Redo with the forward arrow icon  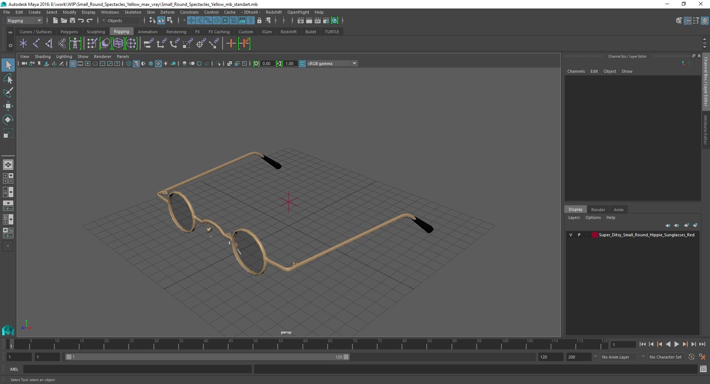[89, 21]
